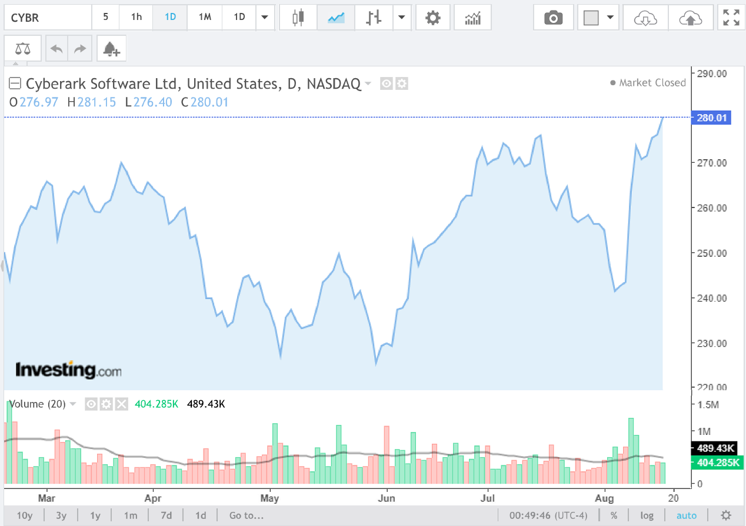Open the layout dropdown arrow

(x=610, y=18)
